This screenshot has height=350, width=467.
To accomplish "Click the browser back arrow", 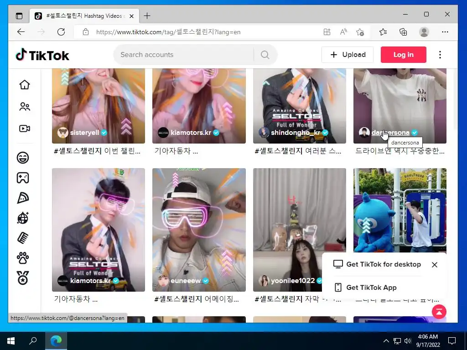I will click(21, 32).
